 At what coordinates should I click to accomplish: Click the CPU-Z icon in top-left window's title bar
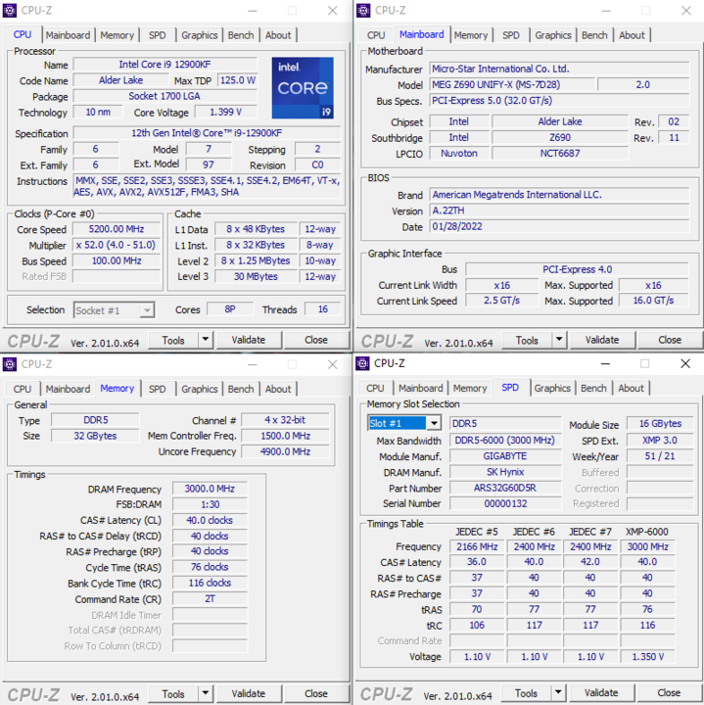tap(10, 11)
